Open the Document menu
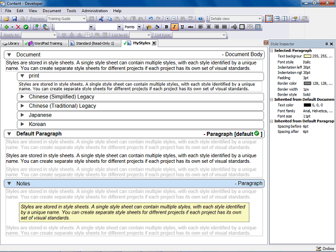The width and height of the screenshot is (336, 252). pos(51,10)
